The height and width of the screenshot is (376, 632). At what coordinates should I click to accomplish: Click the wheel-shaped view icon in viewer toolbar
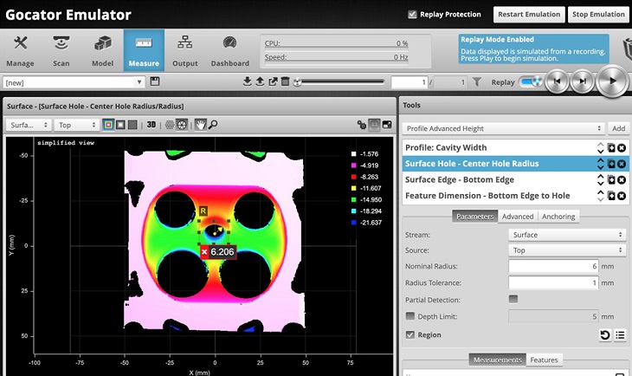182,125
